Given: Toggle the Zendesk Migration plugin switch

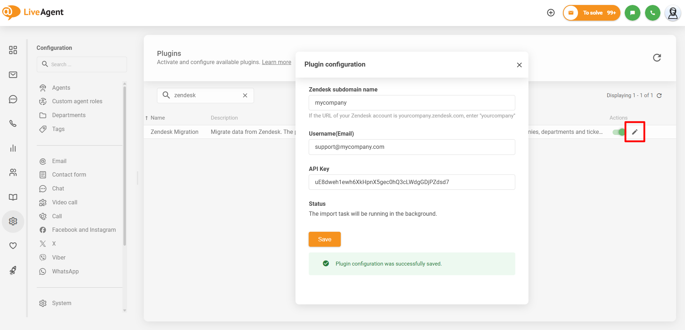Looking at the screenshot, I should point(619,132).
